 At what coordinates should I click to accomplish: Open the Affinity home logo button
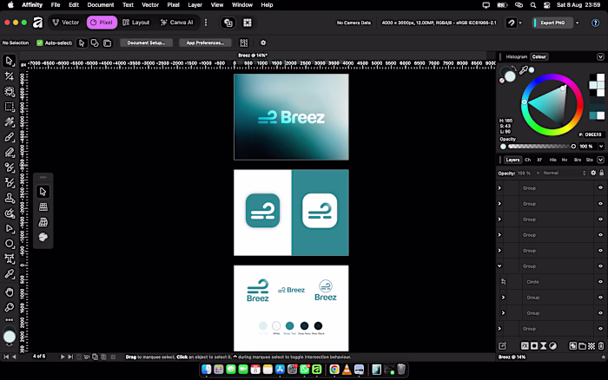pos(37,23)
